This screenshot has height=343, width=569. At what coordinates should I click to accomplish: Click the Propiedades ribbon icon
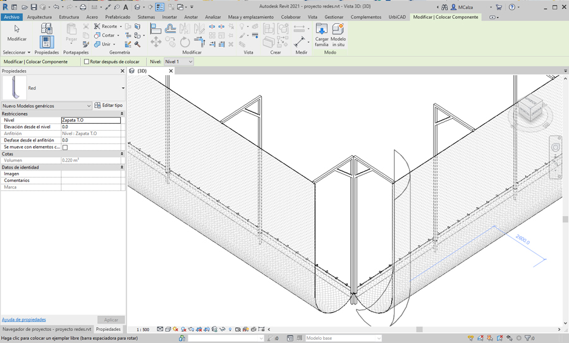tap(46, 42)
